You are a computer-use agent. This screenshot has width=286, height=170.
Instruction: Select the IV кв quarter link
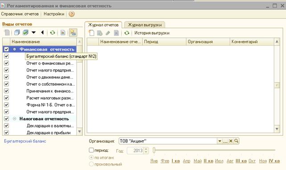(x=274, y=161)
